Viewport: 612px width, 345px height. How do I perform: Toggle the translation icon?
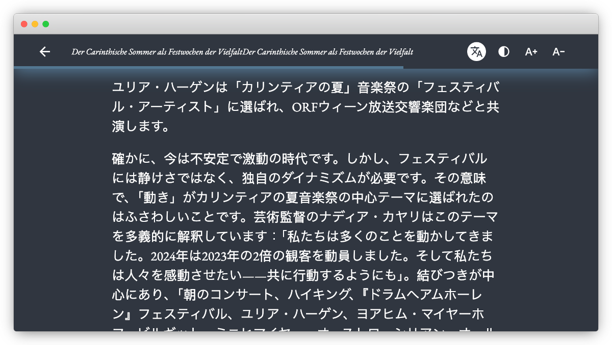coord(476,51)
